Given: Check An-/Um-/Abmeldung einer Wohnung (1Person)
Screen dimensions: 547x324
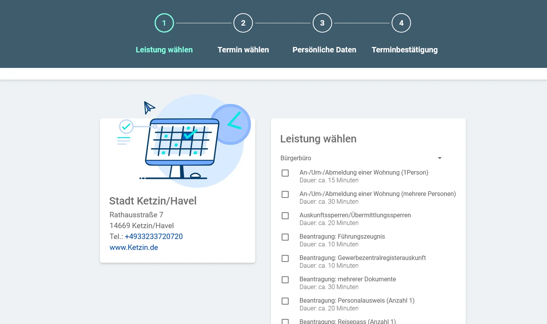Looking at the screenshot, I should click(x=285, y=173).
